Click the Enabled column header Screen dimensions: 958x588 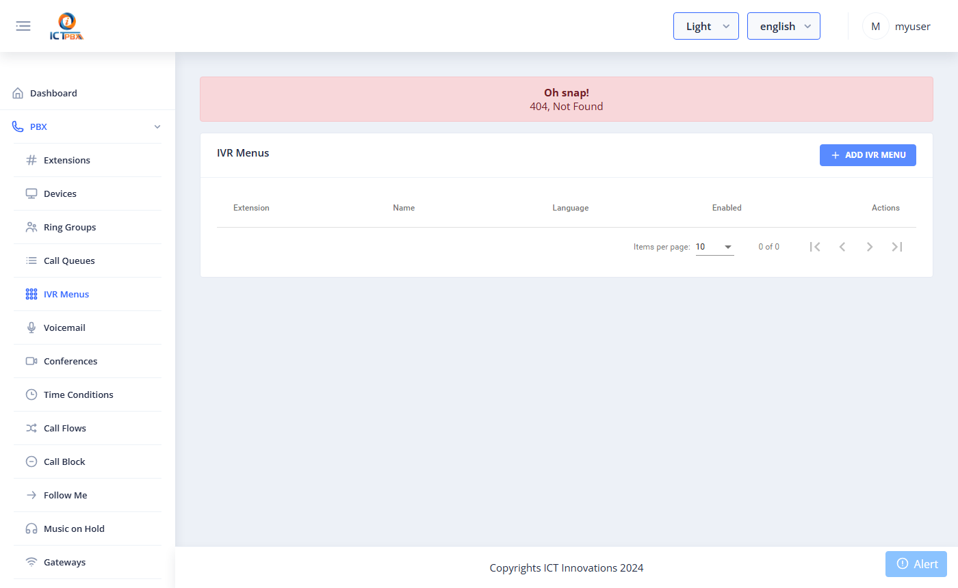tap(727, 208)
